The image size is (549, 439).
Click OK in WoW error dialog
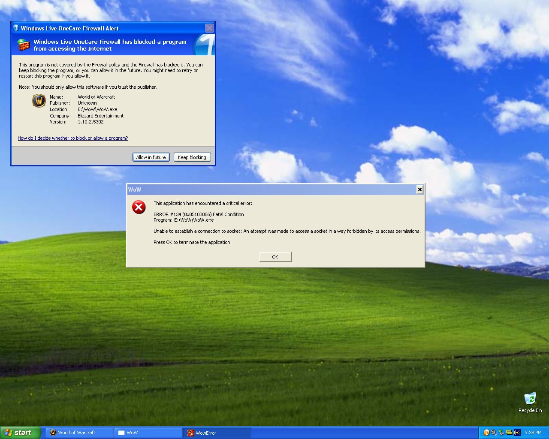pos(275,257)
